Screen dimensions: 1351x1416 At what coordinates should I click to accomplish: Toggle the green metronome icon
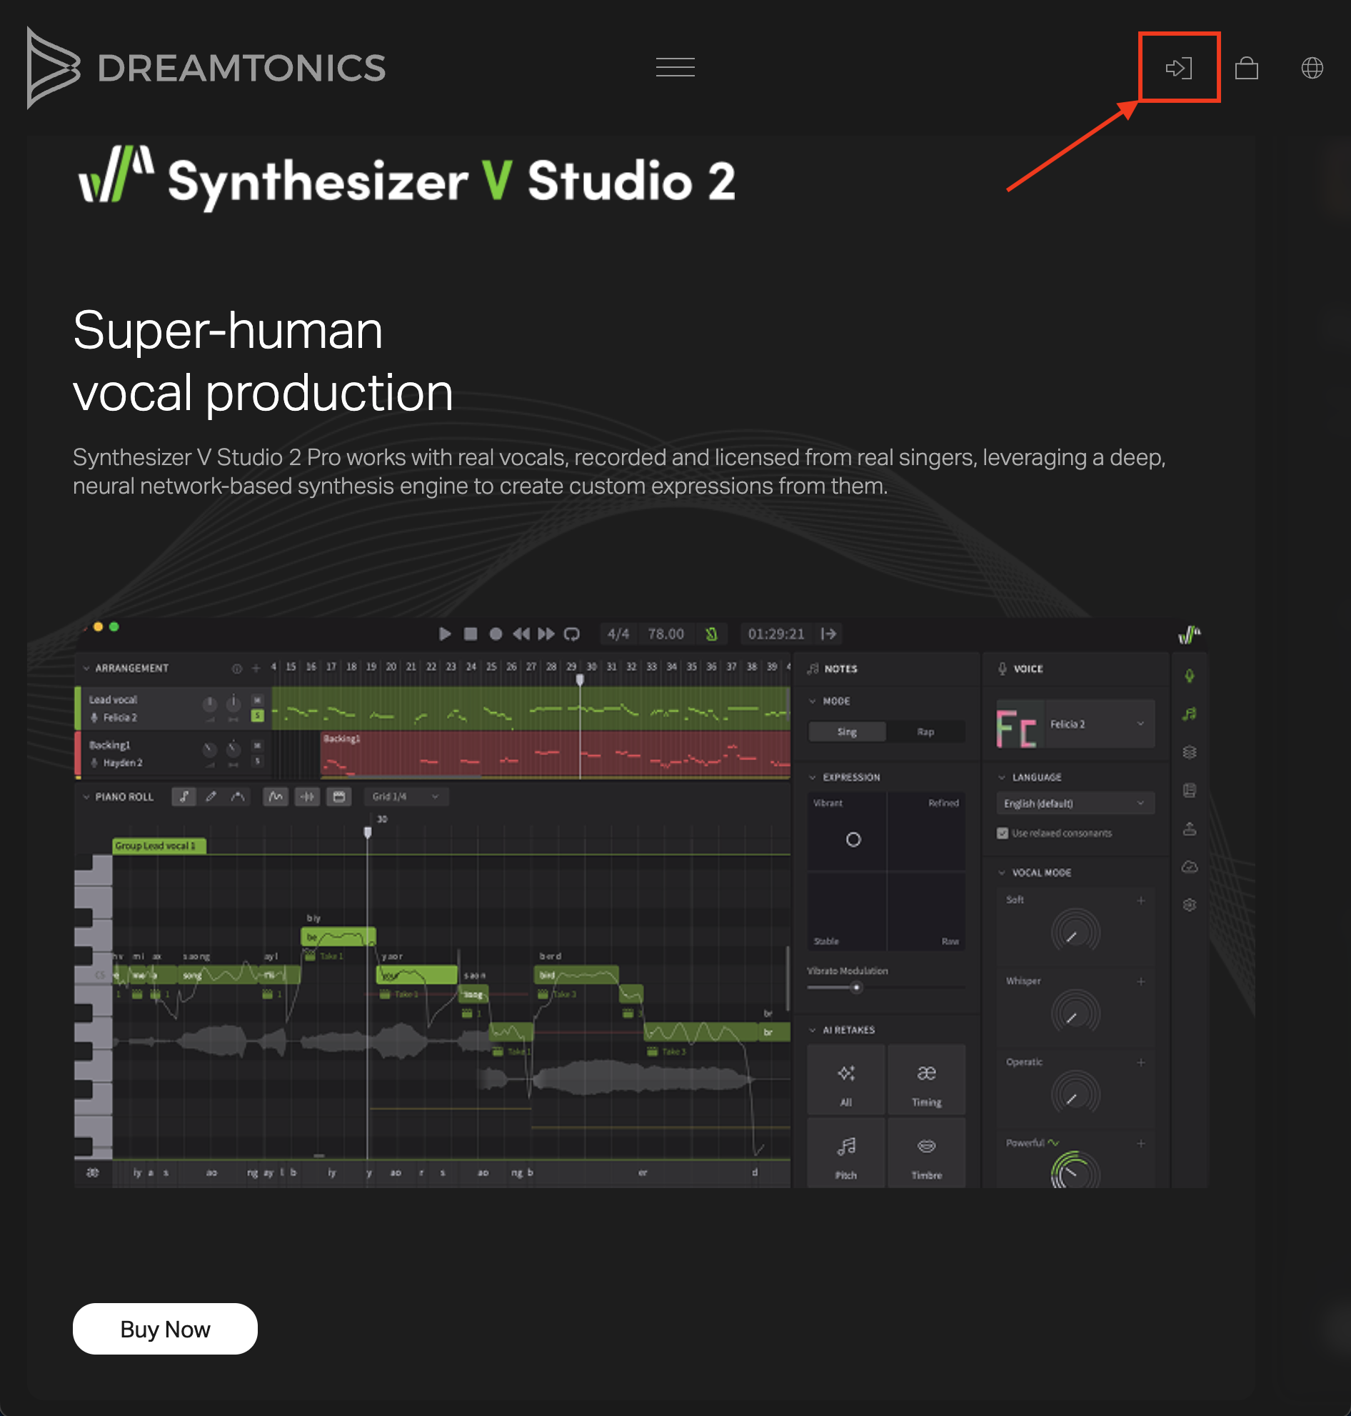[x=710, y=634]
